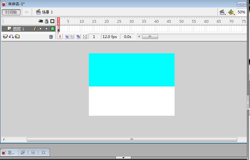Toggle lock all layers padlock icon
The image size is (250, 160).
(46, 21)
